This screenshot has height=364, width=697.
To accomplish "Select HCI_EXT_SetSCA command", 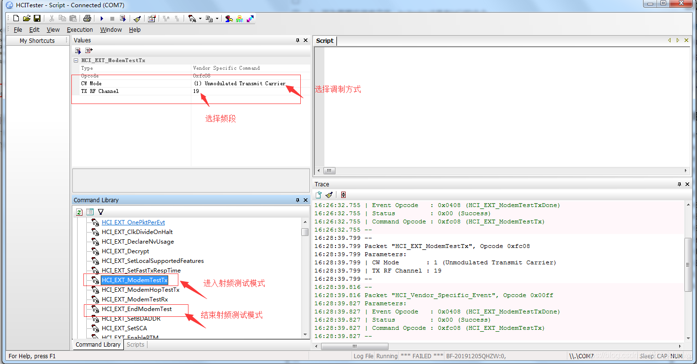I will [124, 328].
